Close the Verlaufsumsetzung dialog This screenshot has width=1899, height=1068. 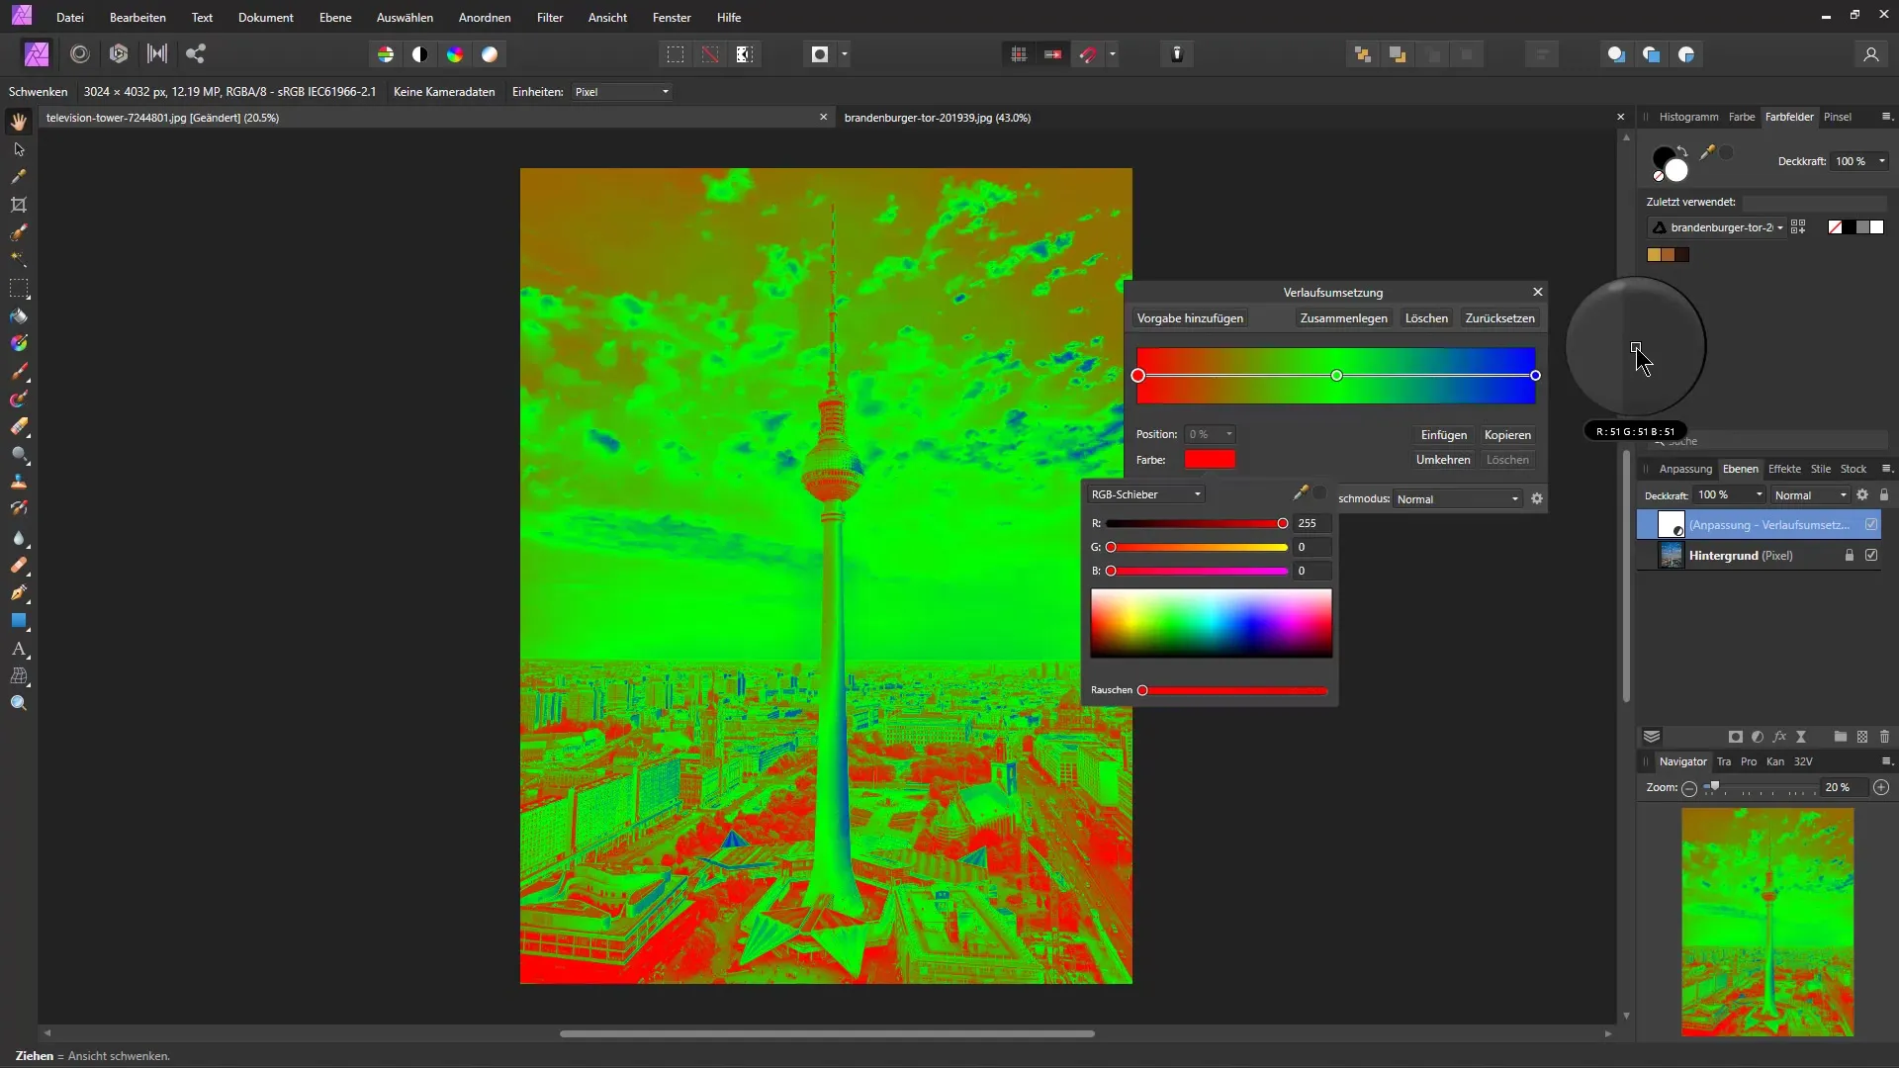[x=1537, y=292]
